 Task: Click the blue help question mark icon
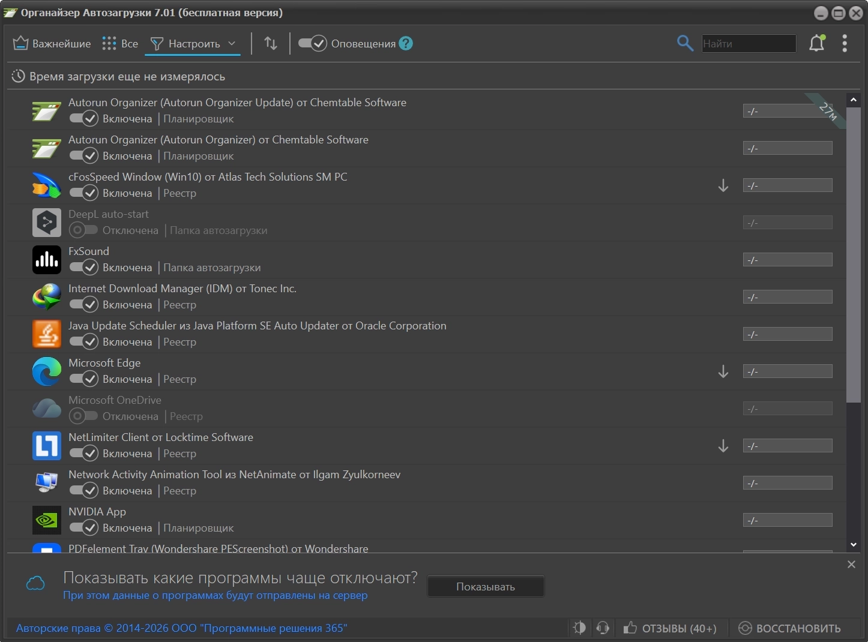(x=406, y=43)
